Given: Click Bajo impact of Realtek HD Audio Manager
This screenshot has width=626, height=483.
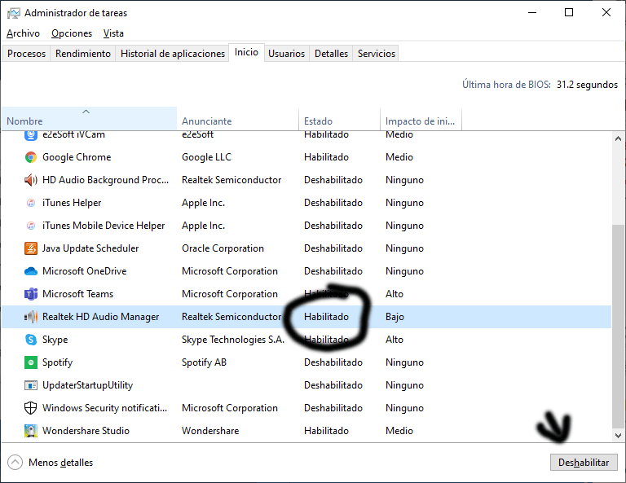Looking at the screenshot, I should click(x=395, y=317).
